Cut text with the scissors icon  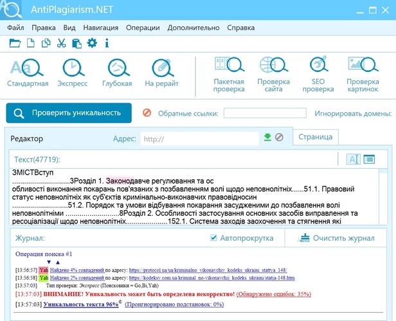[x=61, y=43]
